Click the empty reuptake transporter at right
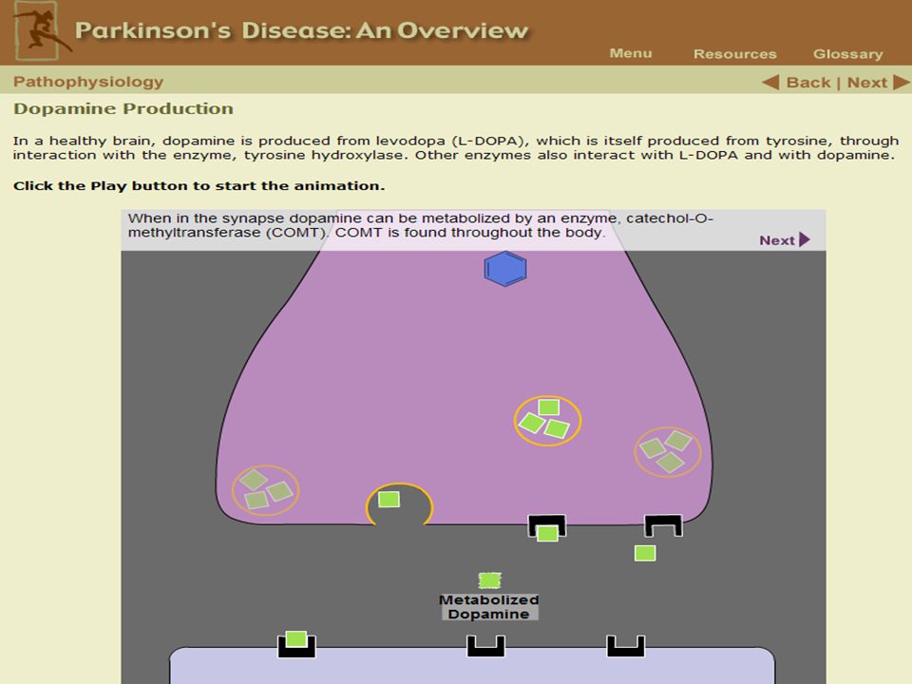Viewport: 912px width, 684px height. pyautogui.click(x=663, y=525)
